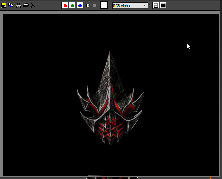The image size is (222, 179).
Task: Print the rendered image
Action: click(x=26, y=5)
